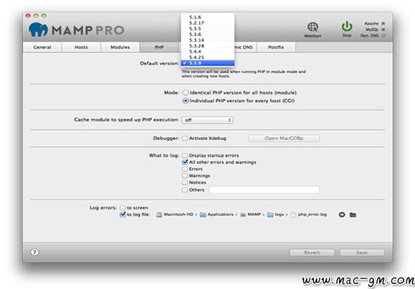Click the Macintosh HD drive icon in path
Viewport: 415px width, 289px height.
159,214
